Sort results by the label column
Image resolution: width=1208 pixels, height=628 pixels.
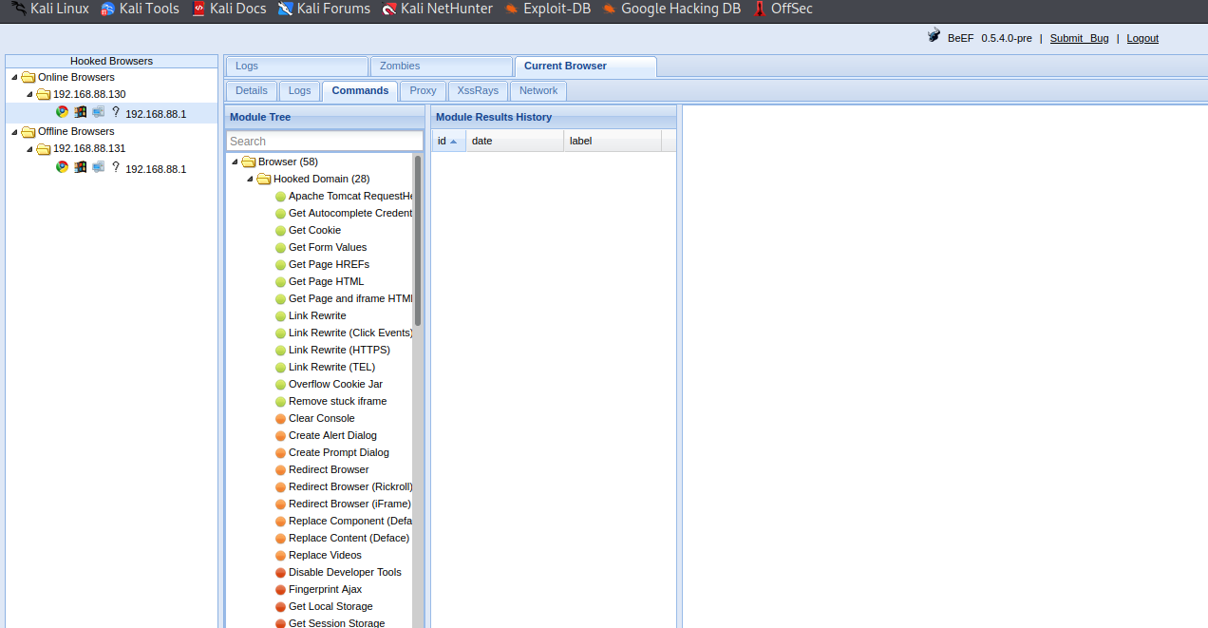tap(613, 141)
